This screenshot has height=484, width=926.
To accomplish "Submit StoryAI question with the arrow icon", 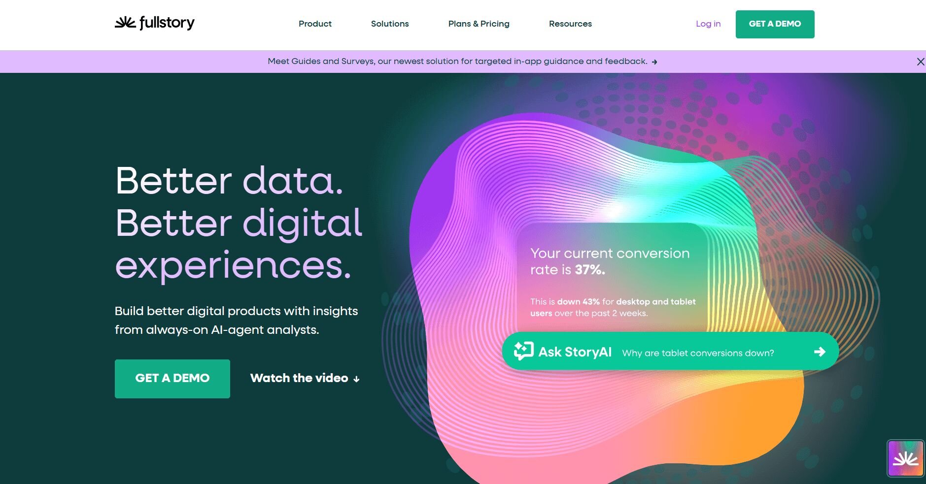I will [x=820, y=352].
